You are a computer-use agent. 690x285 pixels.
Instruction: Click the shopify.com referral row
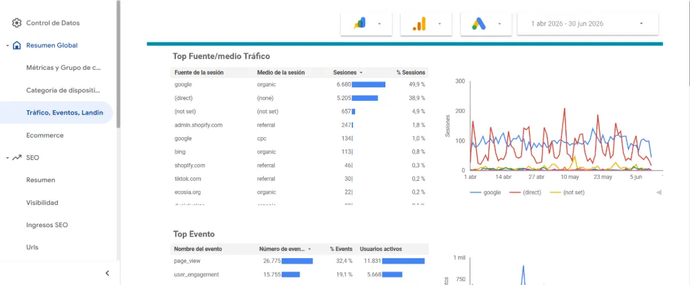point(299,165)
